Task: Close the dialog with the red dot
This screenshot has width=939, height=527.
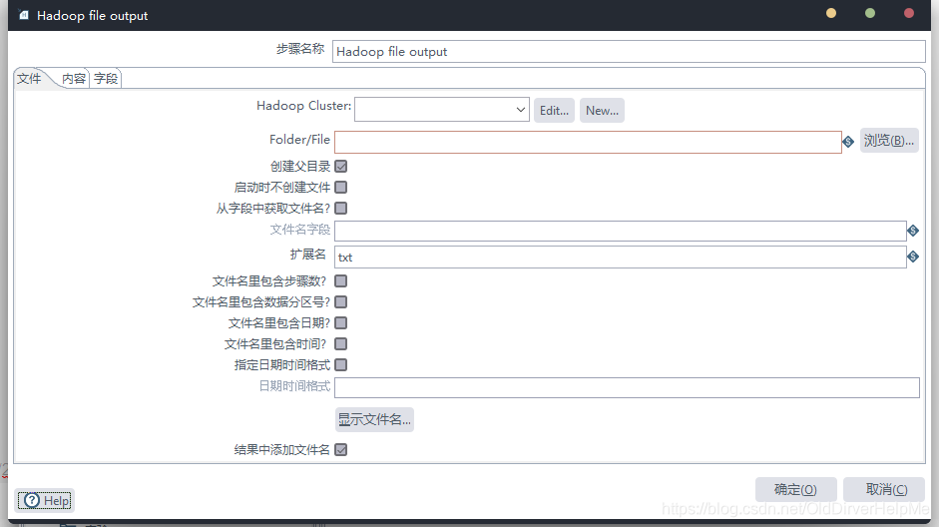Action: tap(909, 13)
